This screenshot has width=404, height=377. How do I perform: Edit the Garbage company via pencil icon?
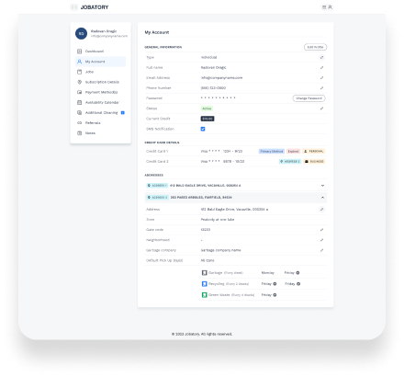(321, 250)
